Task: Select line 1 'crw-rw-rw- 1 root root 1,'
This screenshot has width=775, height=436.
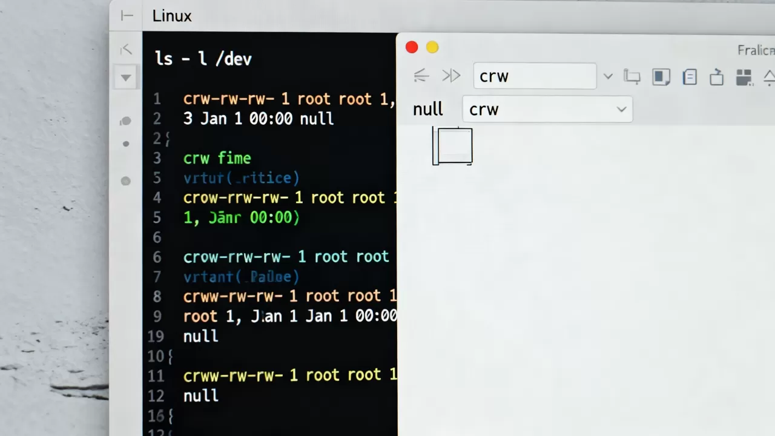Action: (289, 99)
